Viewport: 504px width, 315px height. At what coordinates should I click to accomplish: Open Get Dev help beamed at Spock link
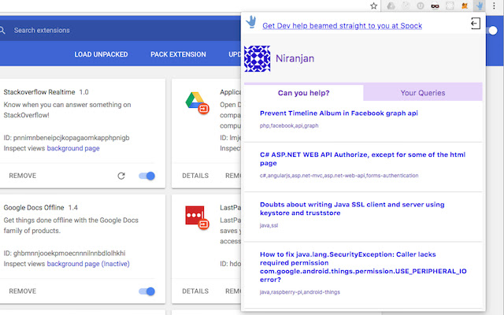point(342,26)
